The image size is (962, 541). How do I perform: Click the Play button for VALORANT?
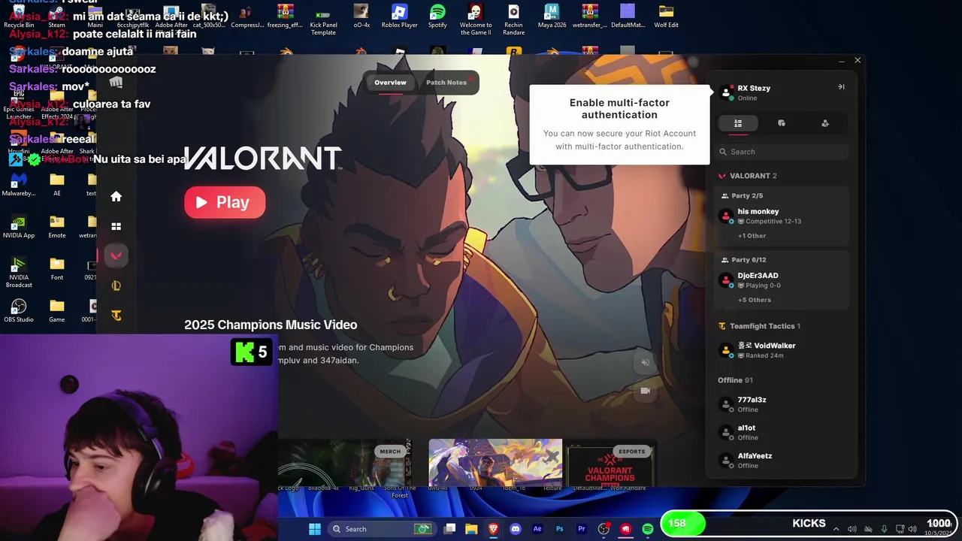[x=225, y=202]
